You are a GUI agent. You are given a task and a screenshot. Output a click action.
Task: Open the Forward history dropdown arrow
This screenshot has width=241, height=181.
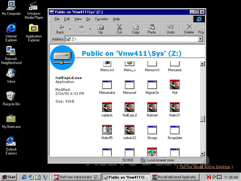click(x=90, y=29)
